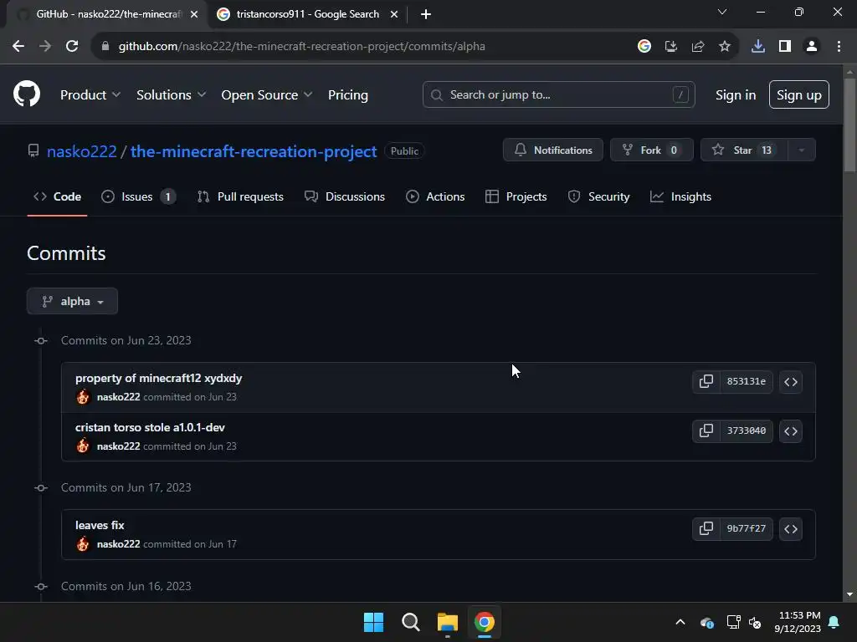This screenshot has height=642, width=857.
Task: Expand the Solutions menu
Action: [171, 95]
